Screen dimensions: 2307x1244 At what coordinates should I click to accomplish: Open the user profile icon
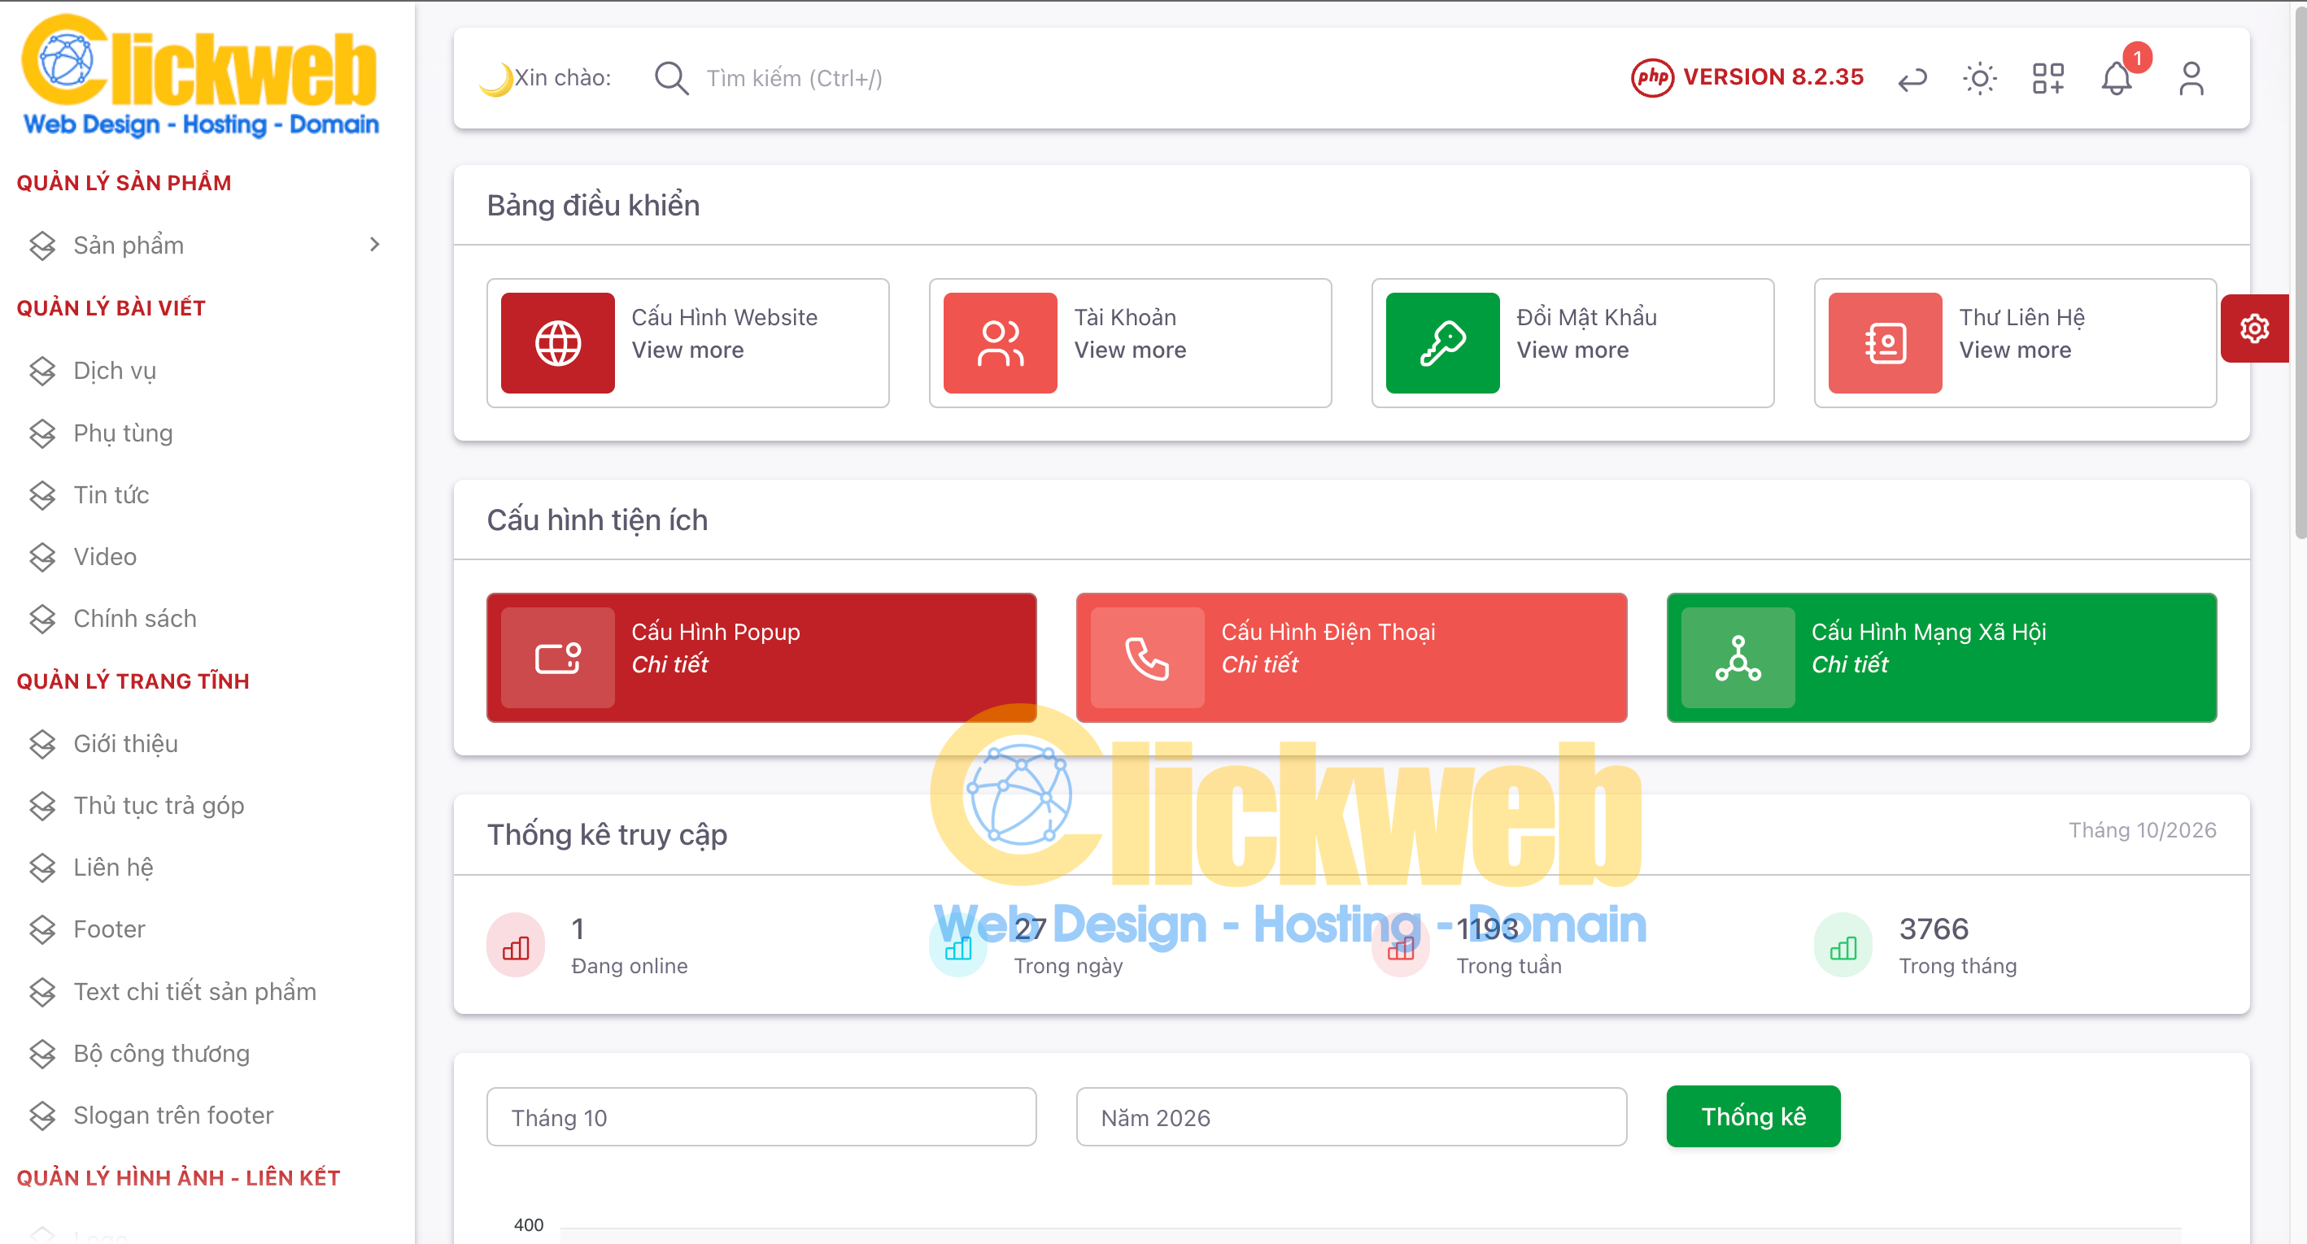[x=2191, y=79]
